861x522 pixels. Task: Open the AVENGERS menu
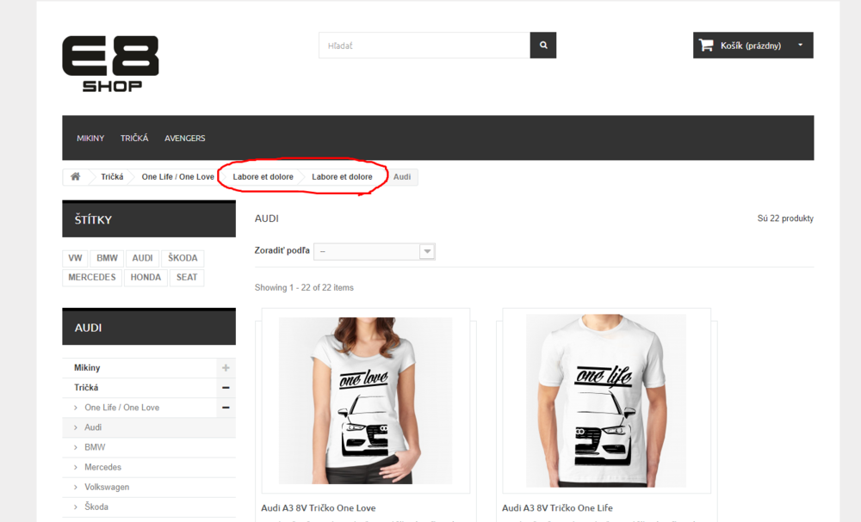[x=185, y=138]
